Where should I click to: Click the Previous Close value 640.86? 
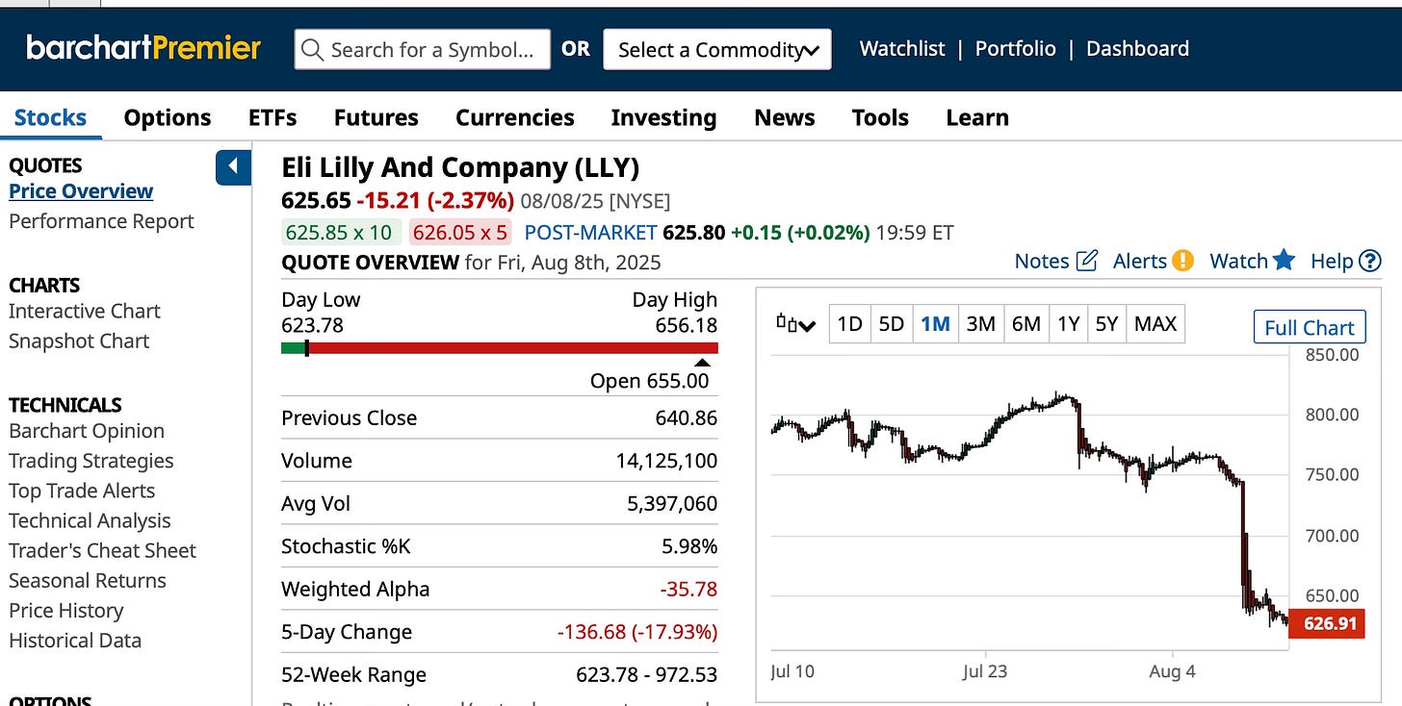tap(687, 418)
